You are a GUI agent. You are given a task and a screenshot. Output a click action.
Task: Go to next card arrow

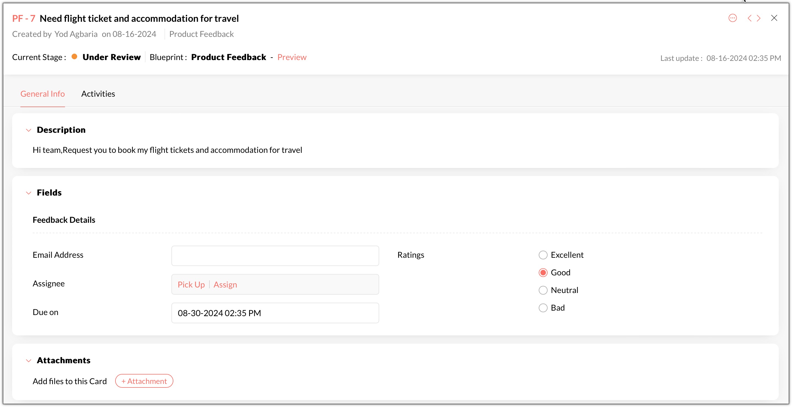(759, 18)
